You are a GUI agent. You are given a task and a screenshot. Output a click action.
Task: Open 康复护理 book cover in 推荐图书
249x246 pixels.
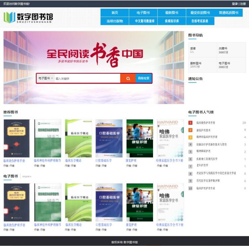[x=139, y=138]
